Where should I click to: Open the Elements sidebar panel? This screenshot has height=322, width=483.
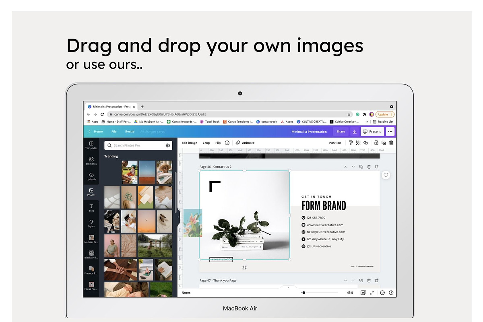point(91,161)
